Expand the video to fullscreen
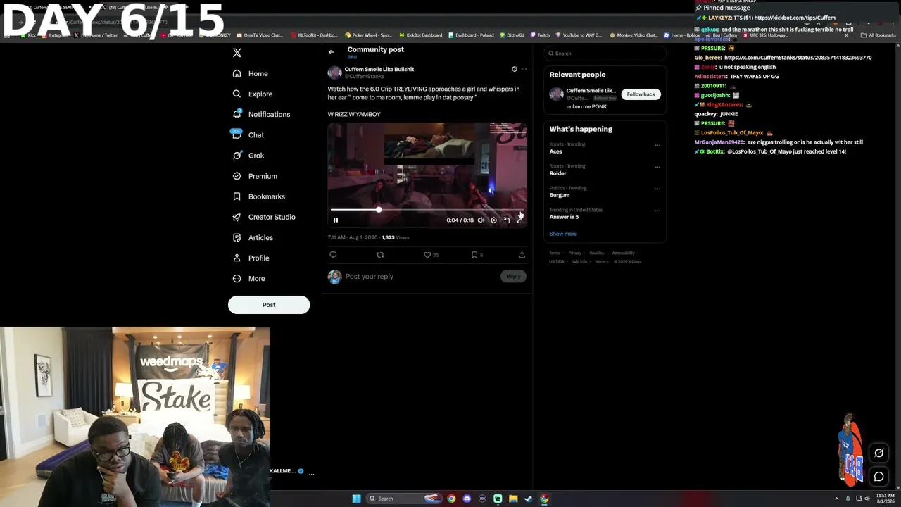 pyautogui.click(x=519, y=220)
